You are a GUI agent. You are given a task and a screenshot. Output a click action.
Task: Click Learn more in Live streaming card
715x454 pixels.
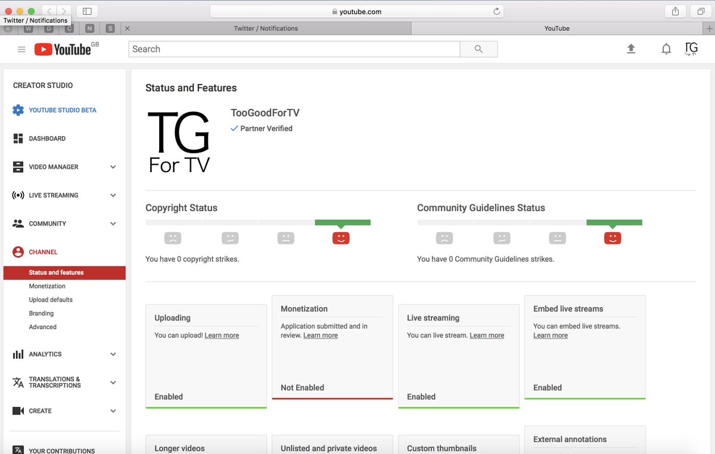[x=487, y=336]
